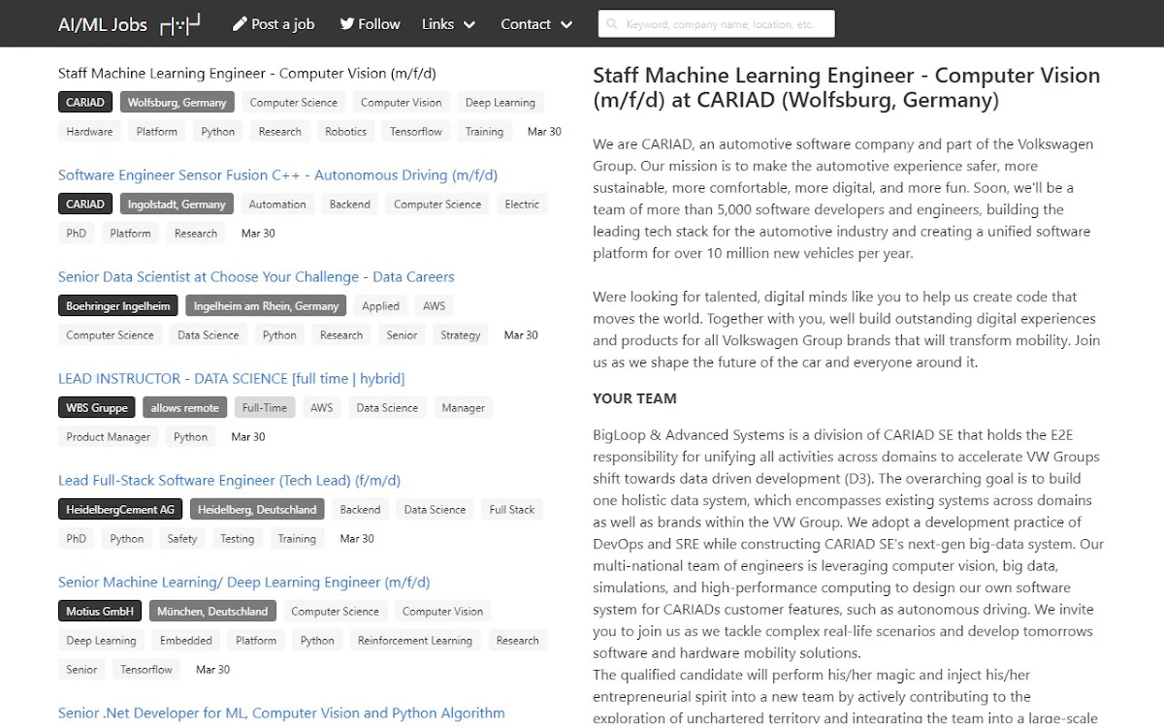This screenshot has width=1164, height=727.
Task: Focus the keyword search input field
Action: [717, 24]
